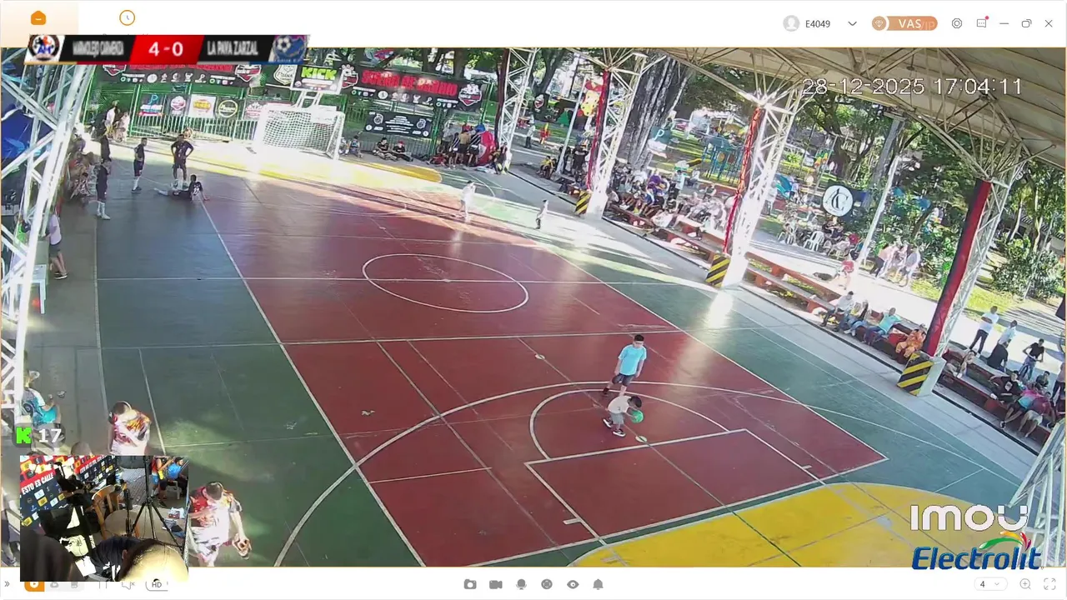The width and height of the screenshot is (1067, 600).
Task: Activate the two-way talk microphone
Action: pos(521,584)
